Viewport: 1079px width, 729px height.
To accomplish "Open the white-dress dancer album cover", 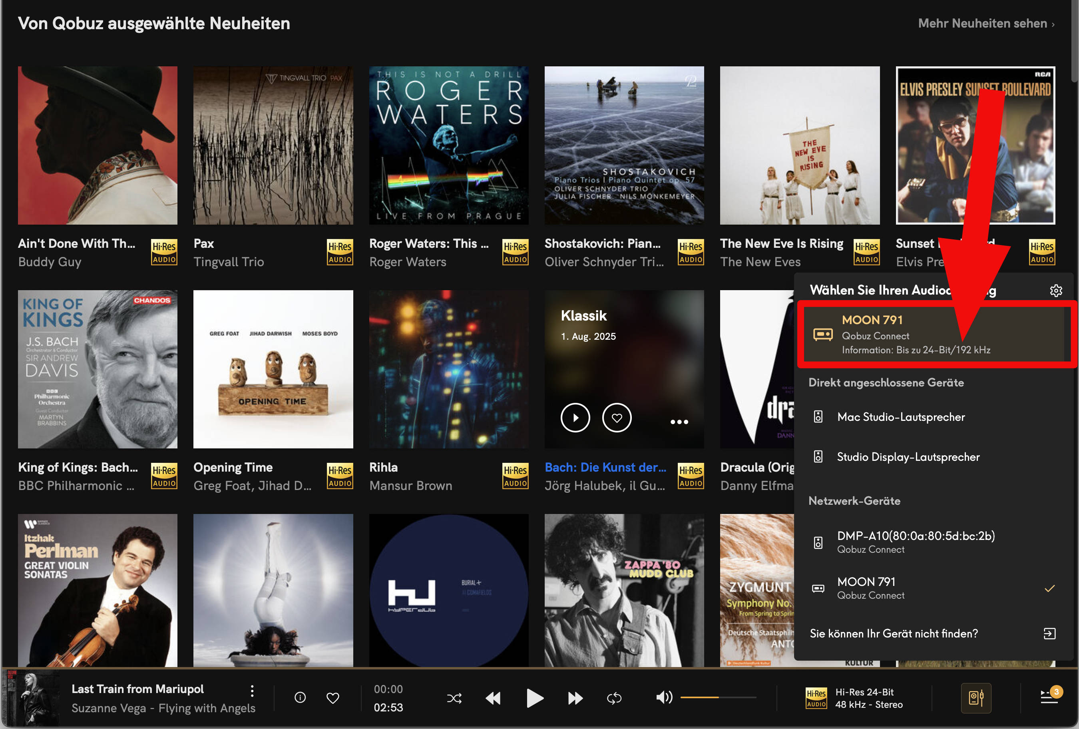I will [273, 590].
